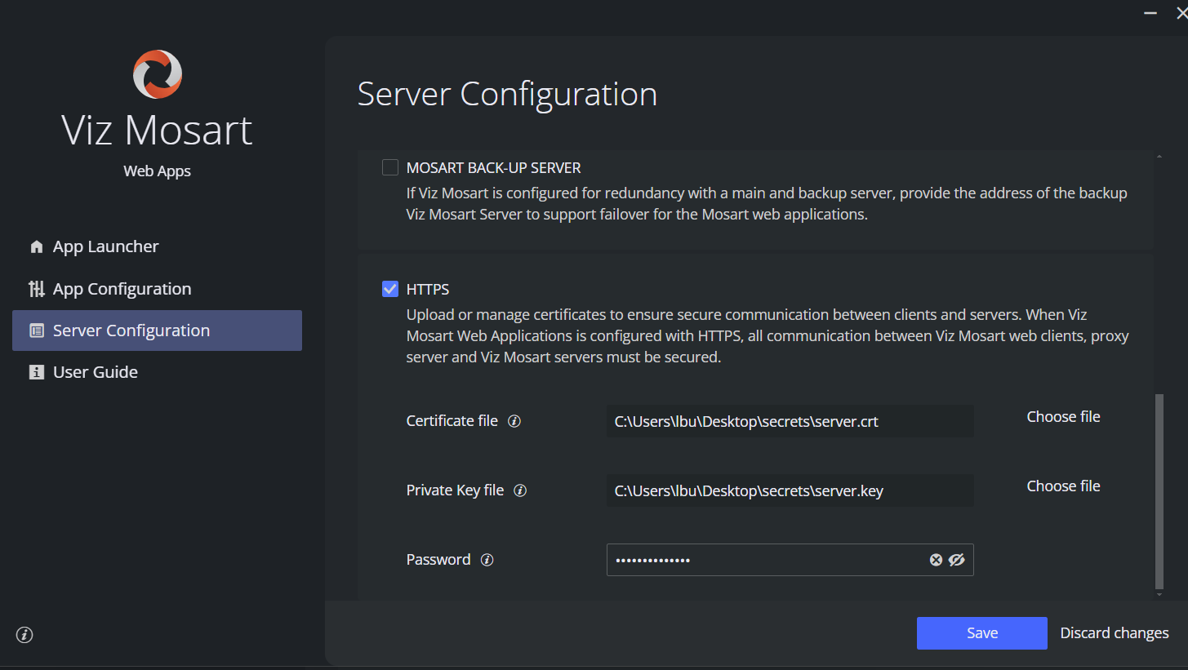Choose file for the Certificate file

(x=1063, y=417)
